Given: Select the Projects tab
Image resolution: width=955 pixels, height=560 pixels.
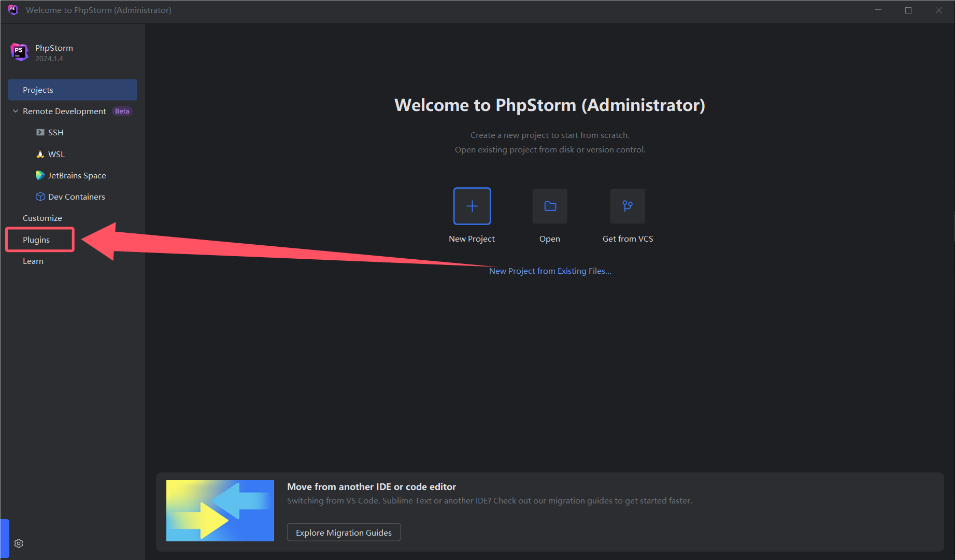Looking at the screenshot, I should tap(72, 90).
